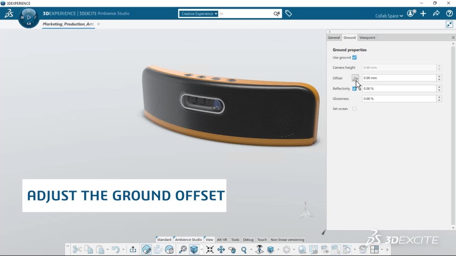456x256 pixels.
Task: Show more toolbar items arrow
Action: tap(388, 249)
